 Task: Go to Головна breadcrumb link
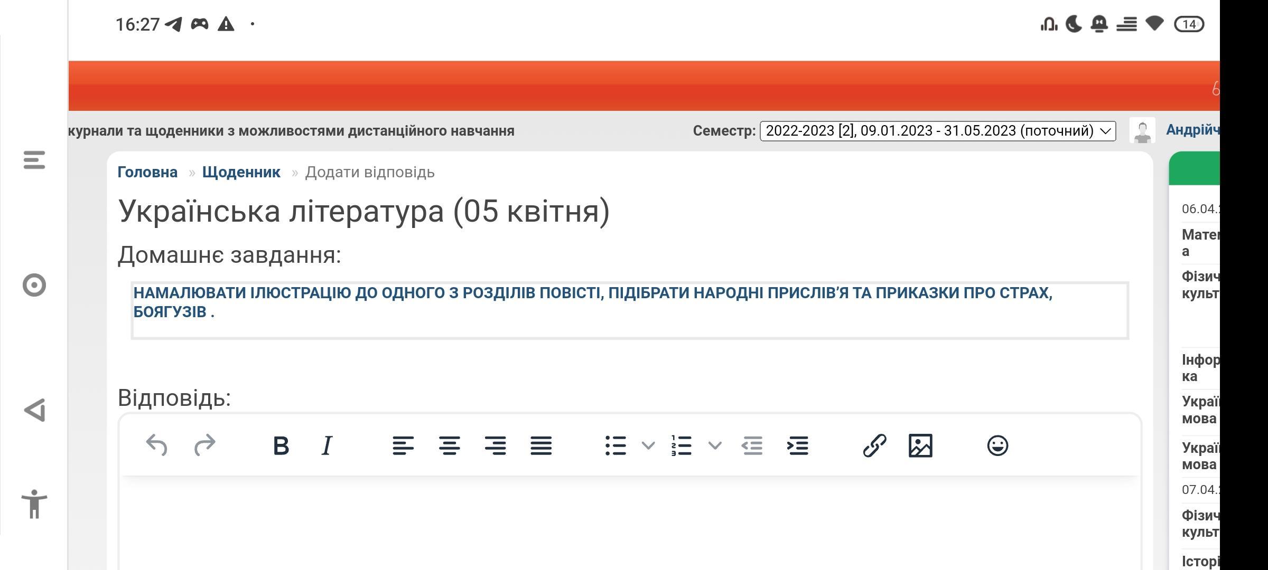[x=147, y=172]
